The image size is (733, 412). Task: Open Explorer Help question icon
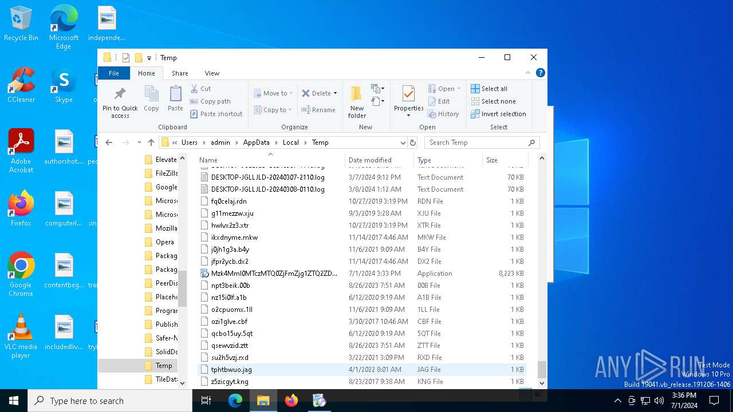pyautogui.click(x=540, y=73)
